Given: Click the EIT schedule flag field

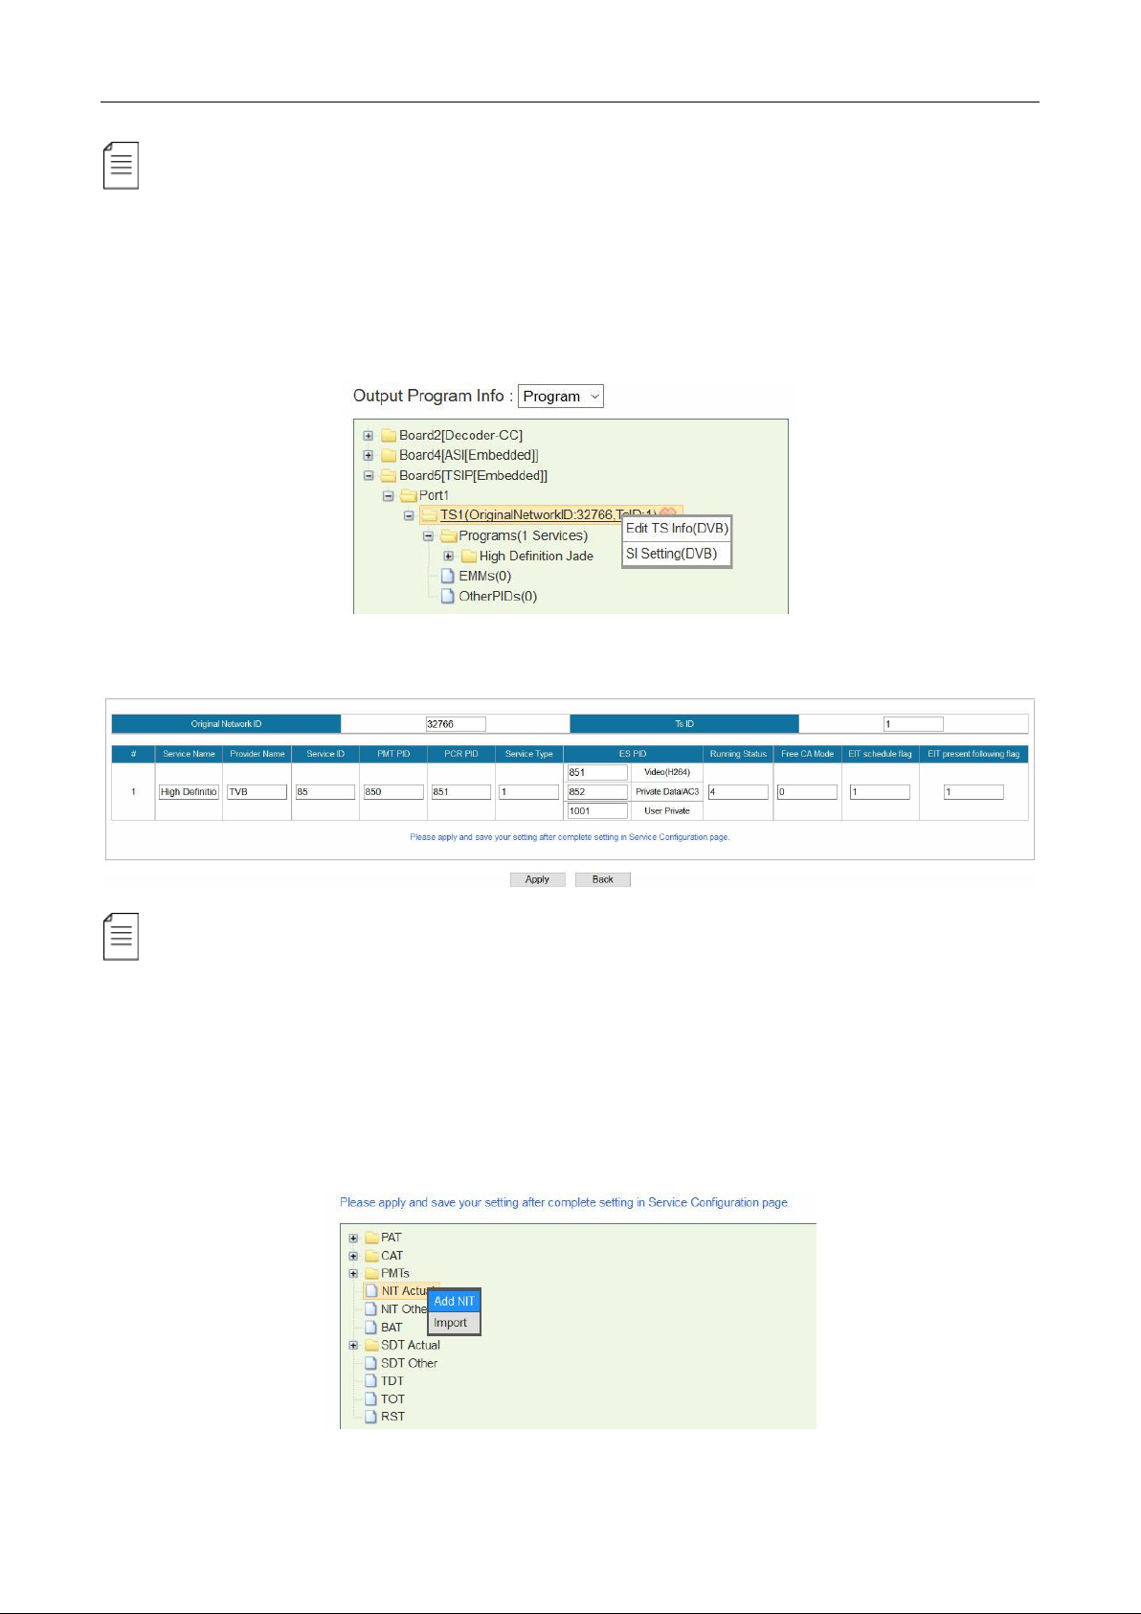Looking at the screenshot, I should 880,792.
